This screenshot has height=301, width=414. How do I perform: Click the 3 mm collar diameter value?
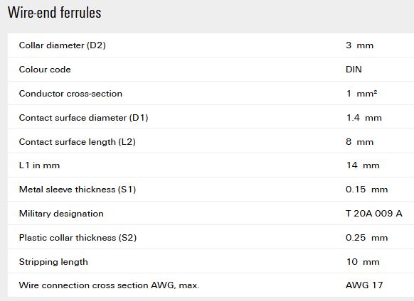tap(360, 45)
